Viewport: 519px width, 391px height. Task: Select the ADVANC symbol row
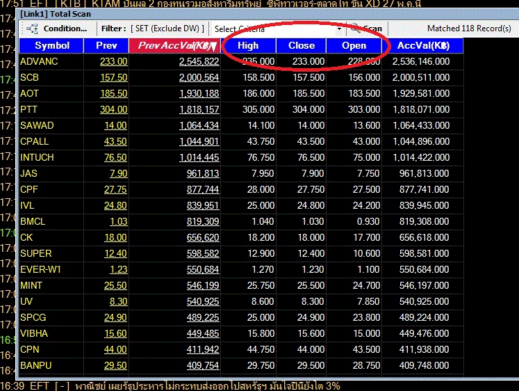[x=39, y=61]
